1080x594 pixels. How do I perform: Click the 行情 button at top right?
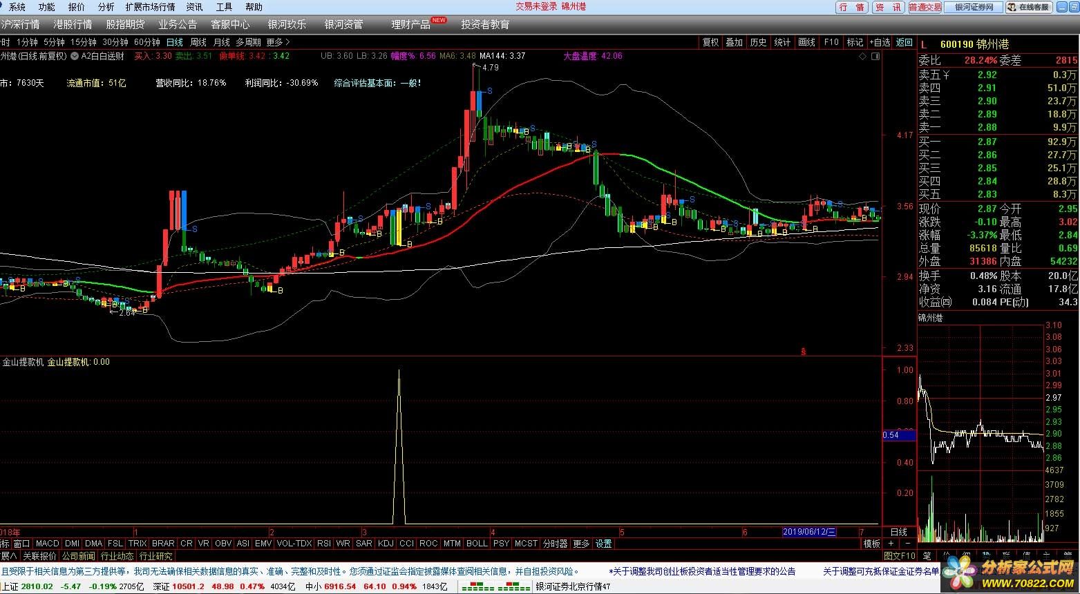coord(852,7)
